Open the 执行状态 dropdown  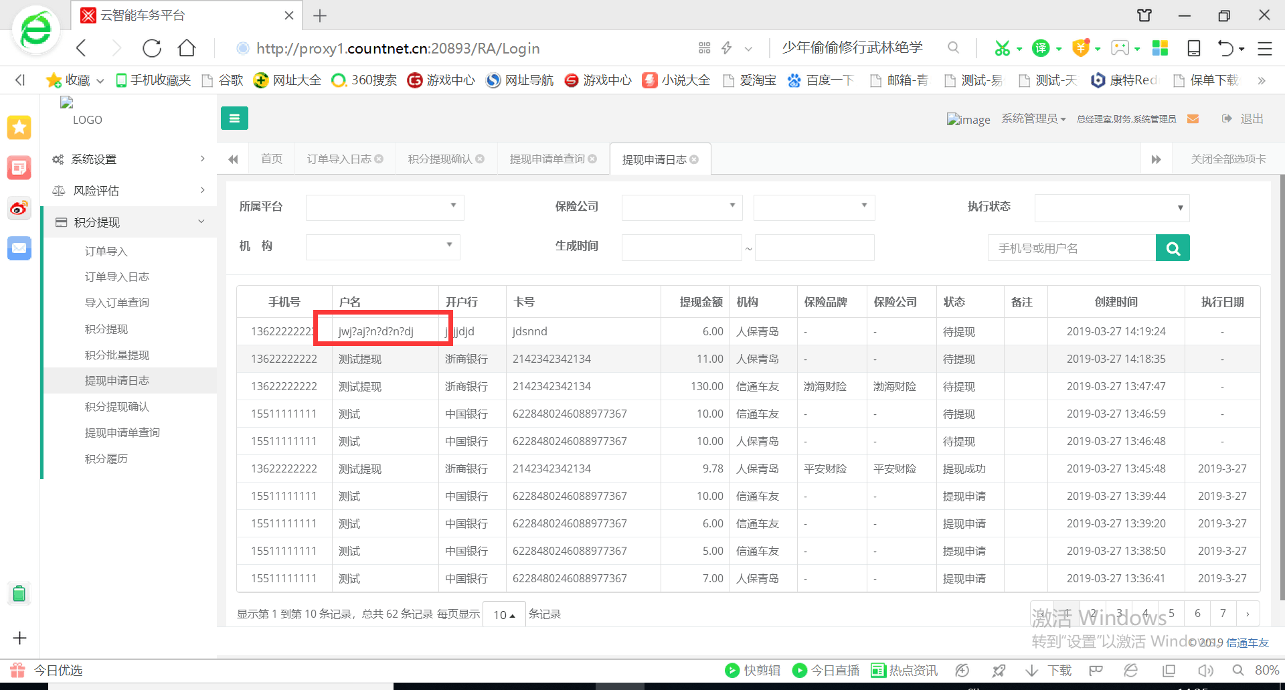pyautogui.click(x=1111, y=207)
